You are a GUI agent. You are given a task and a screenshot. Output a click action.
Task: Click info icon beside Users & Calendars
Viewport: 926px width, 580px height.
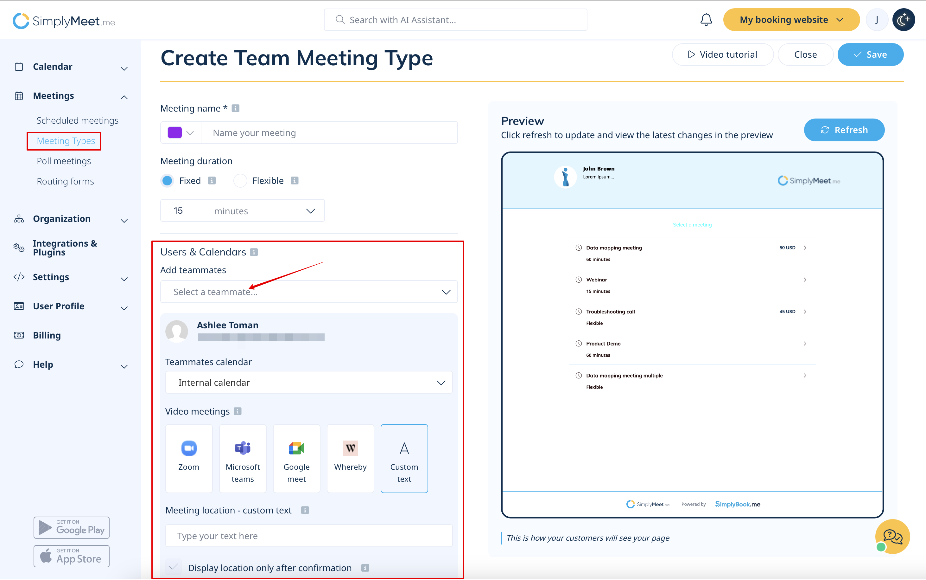point(254,252)
